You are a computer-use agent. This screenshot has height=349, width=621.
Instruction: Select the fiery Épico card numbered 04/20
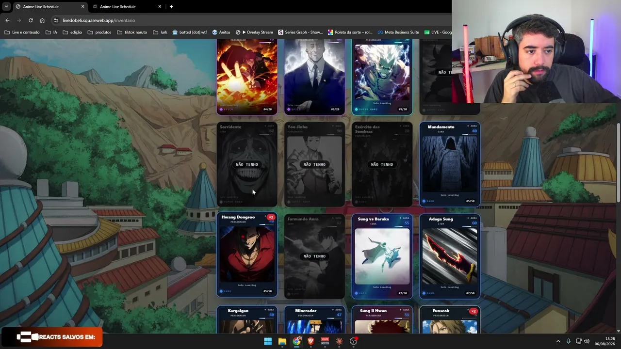click(247, 77)
